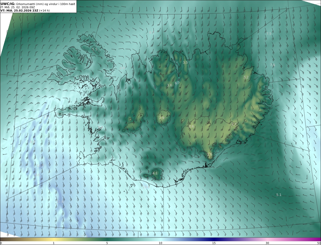Viewport: 321px width, 245px height.
Task: Click the 7.5 value label over the sea
Action: tap(269, 34)
